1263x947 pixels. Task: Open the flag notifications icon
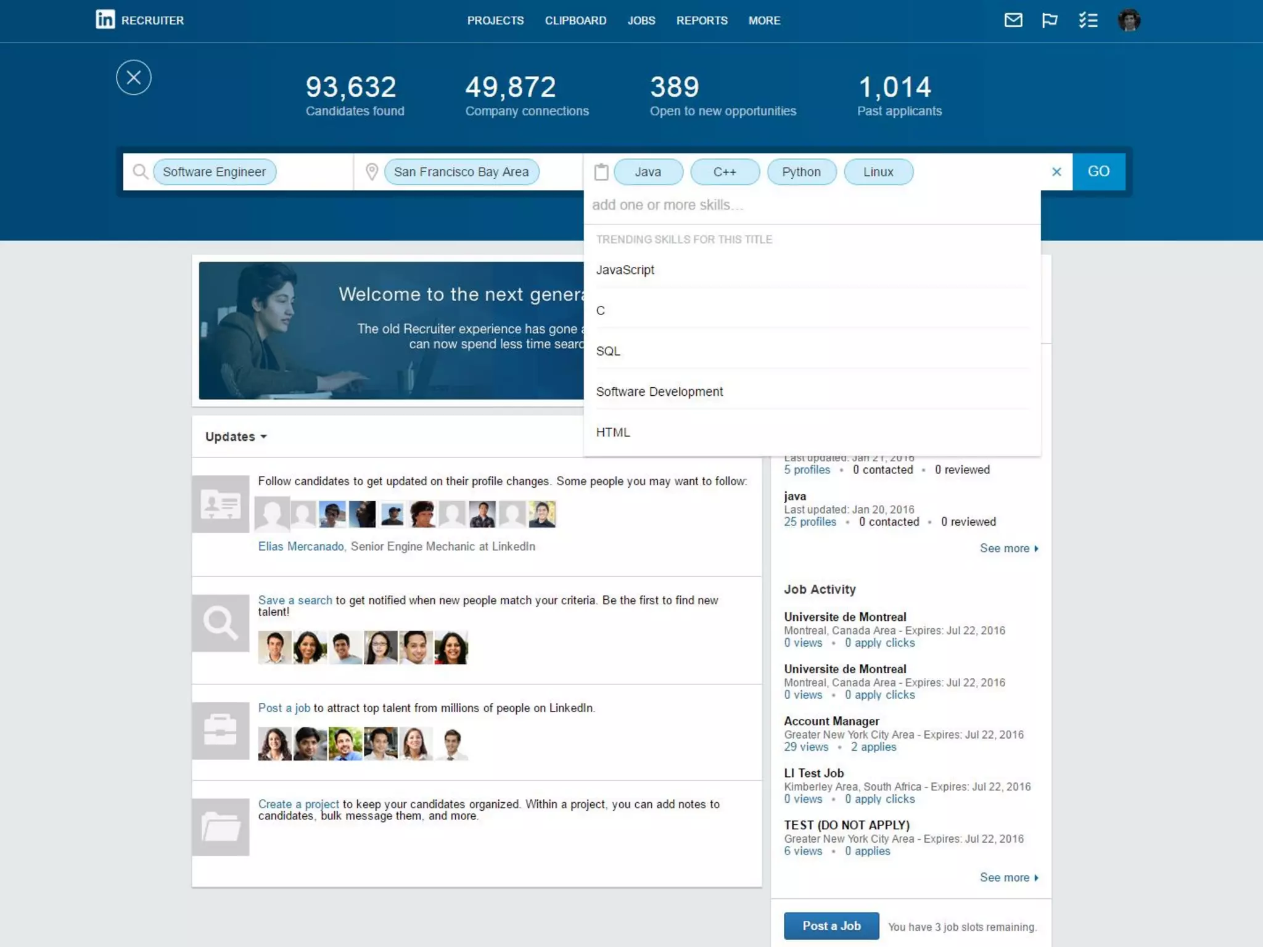1050,20
